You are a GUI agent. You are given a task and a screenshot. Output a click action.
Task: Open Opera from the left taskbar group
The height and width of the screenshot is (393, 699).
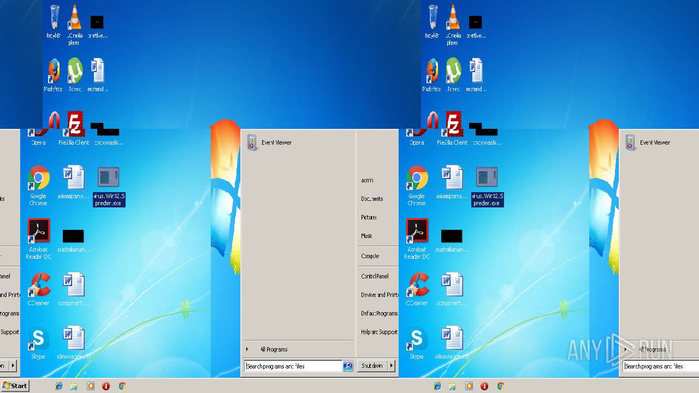click(x=106, y=386)
